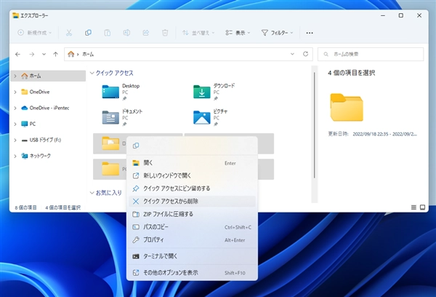Click the ホームの検索 search box
Image resolution: width=436 pixels, height=297 pixels.
pyautogui.click(x=371, y=54)
